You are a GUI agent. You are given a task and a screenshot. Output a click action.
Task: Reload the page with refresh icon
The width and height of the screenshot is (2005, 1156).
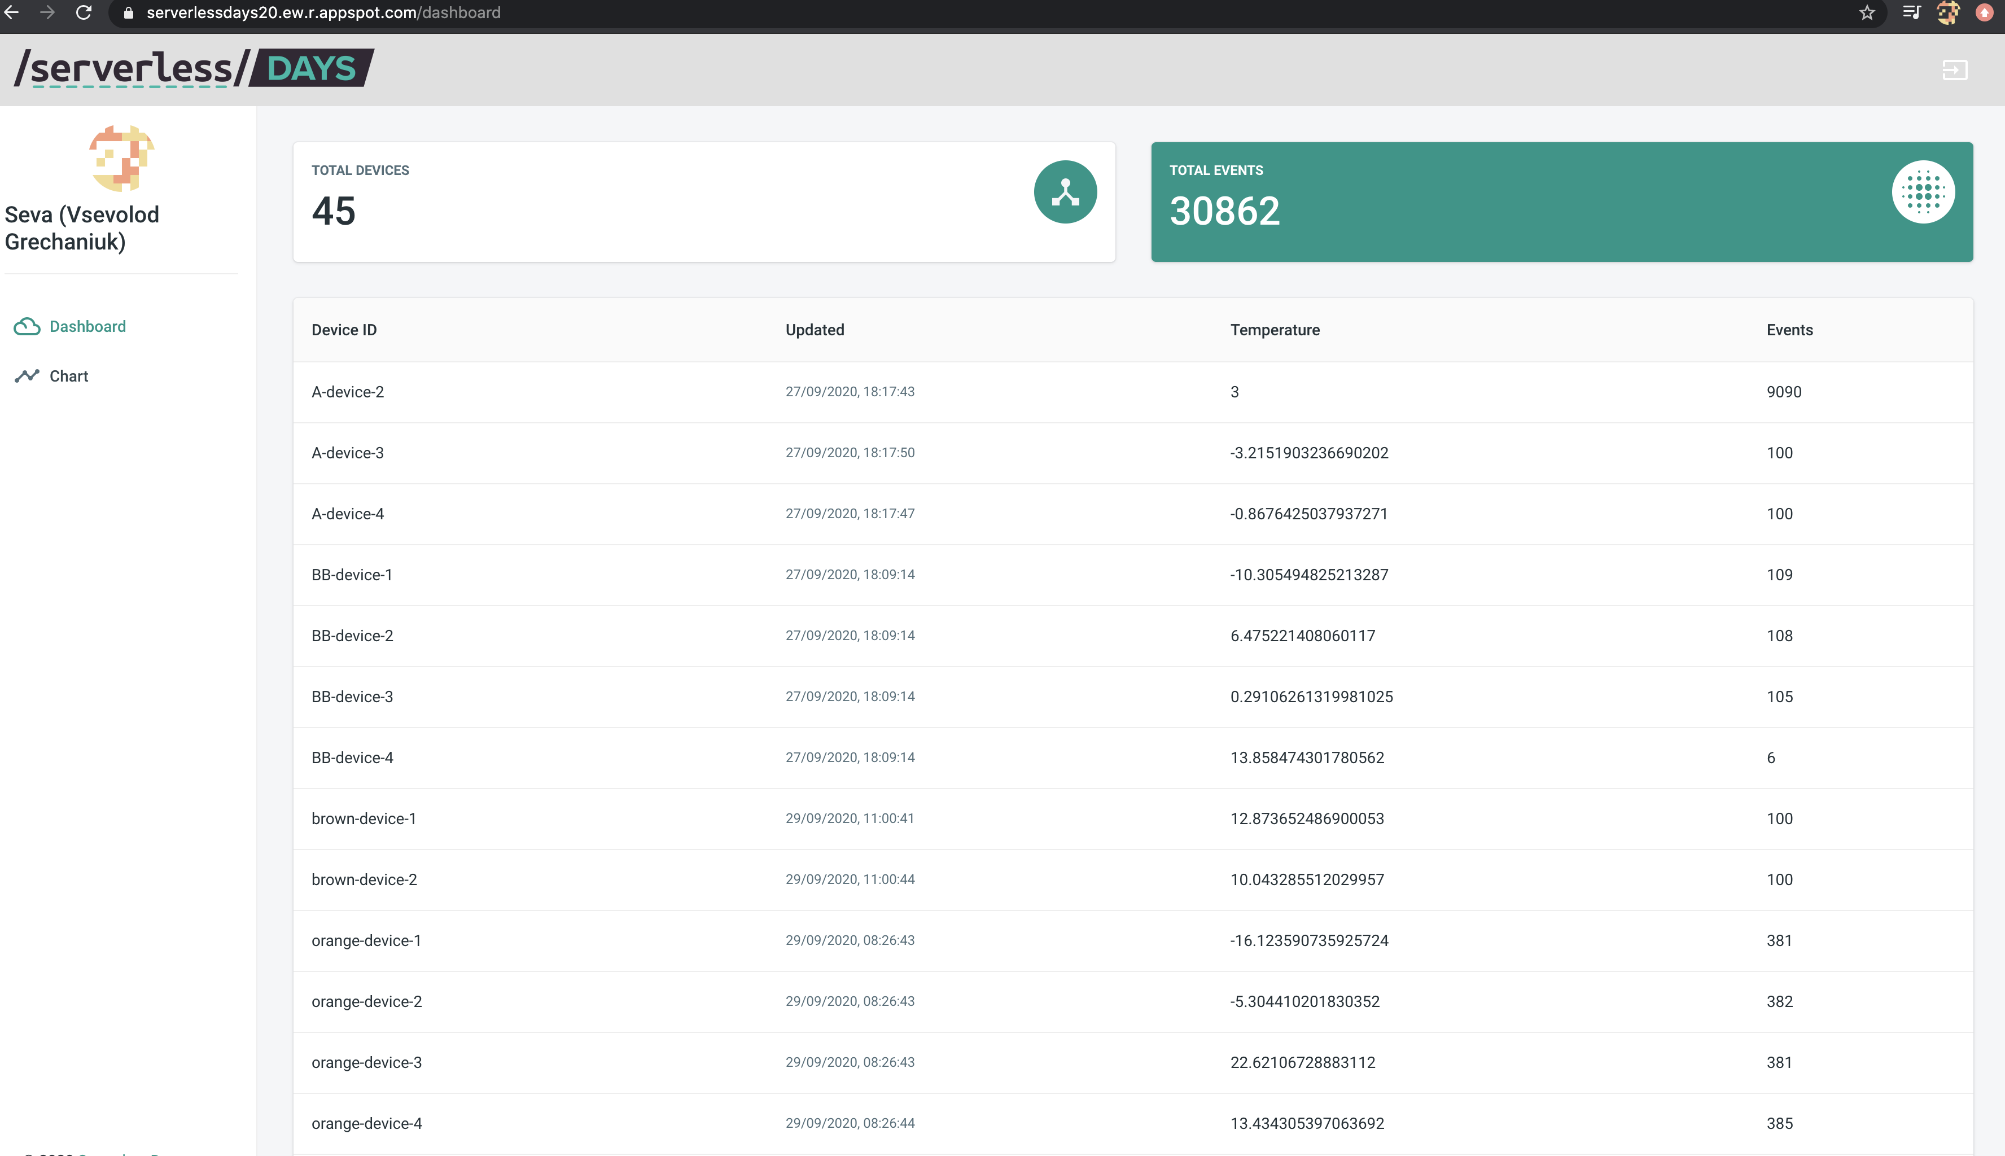click(x=84, y=13)
